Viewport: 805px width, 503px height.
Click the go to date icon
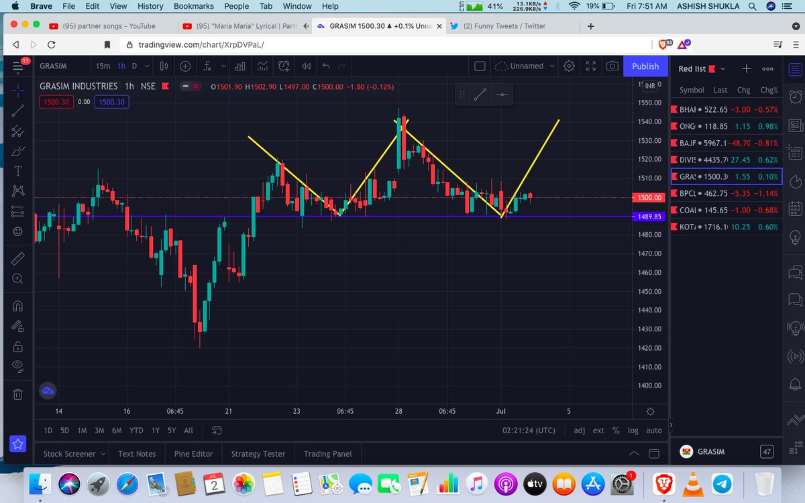click(217, 431)
